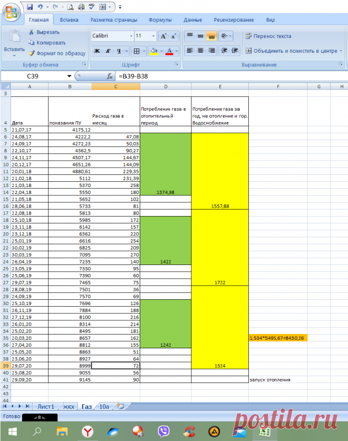Click the Копировать copy button
This screenshot has height=441, width=348.
click(x=47, y=43)
